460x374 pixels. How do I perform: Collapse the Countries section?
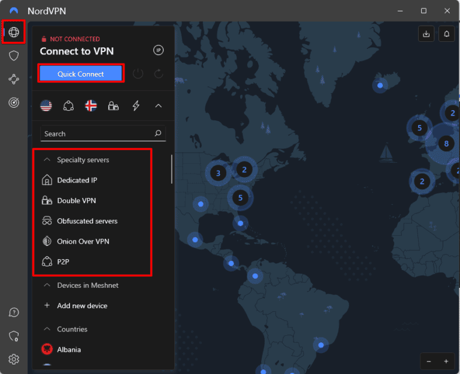(47, 329)
